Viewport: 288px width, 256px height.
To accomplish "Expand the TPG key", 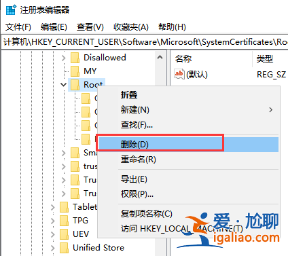I will (x=53, y=221).
